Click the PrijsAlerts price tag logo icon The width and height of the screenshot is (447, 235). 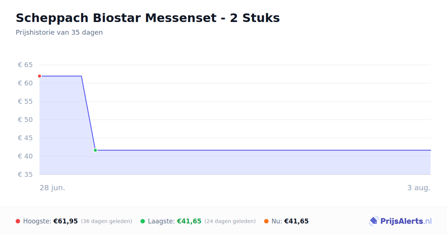374,221
